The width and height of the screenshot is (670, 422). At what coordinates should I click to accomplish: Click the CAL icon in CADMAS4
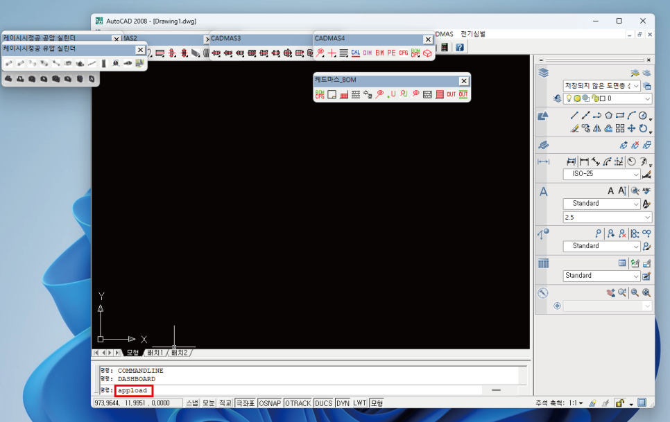click(x=356, y=53)
